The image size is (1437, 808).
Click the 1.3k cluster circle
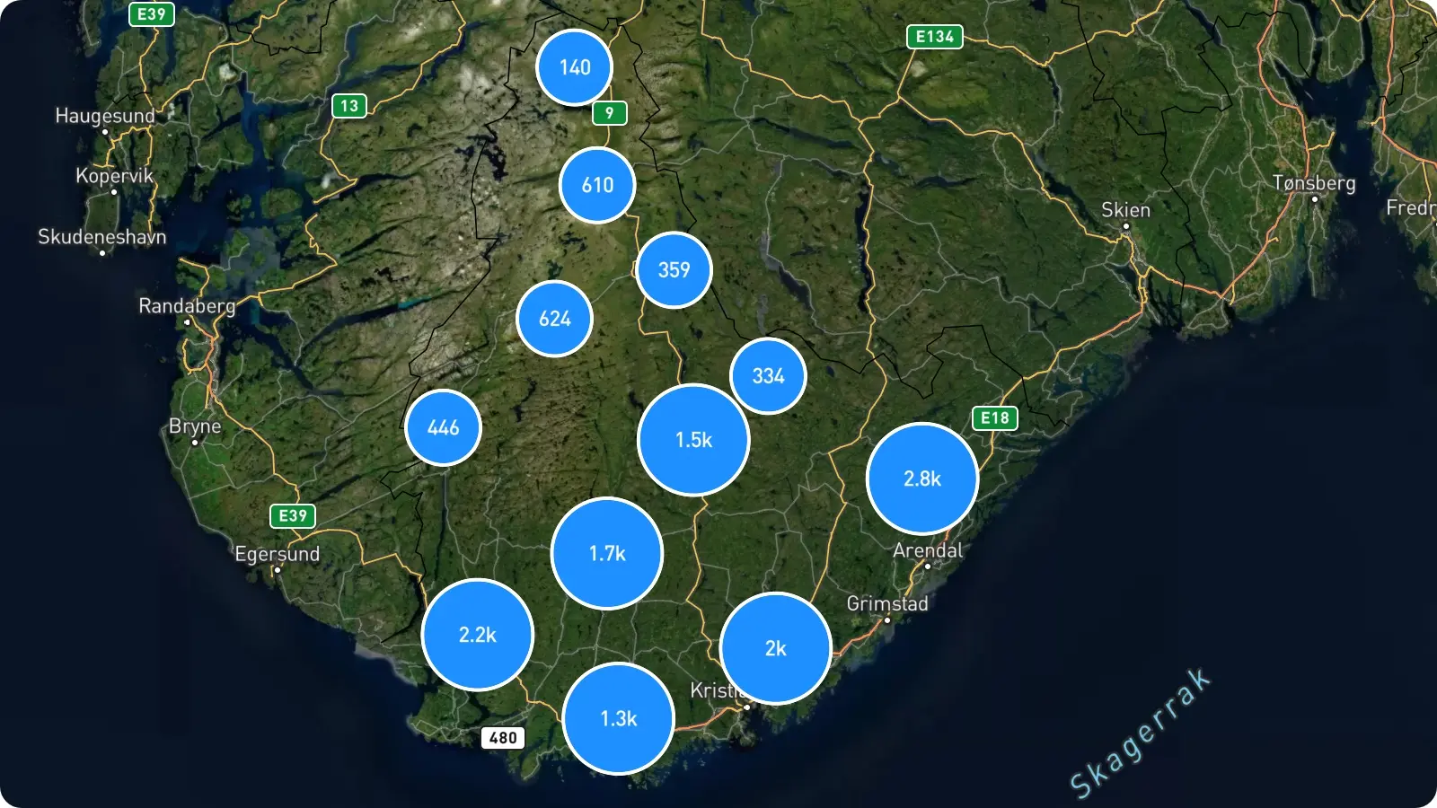click(x=619, y=718)
